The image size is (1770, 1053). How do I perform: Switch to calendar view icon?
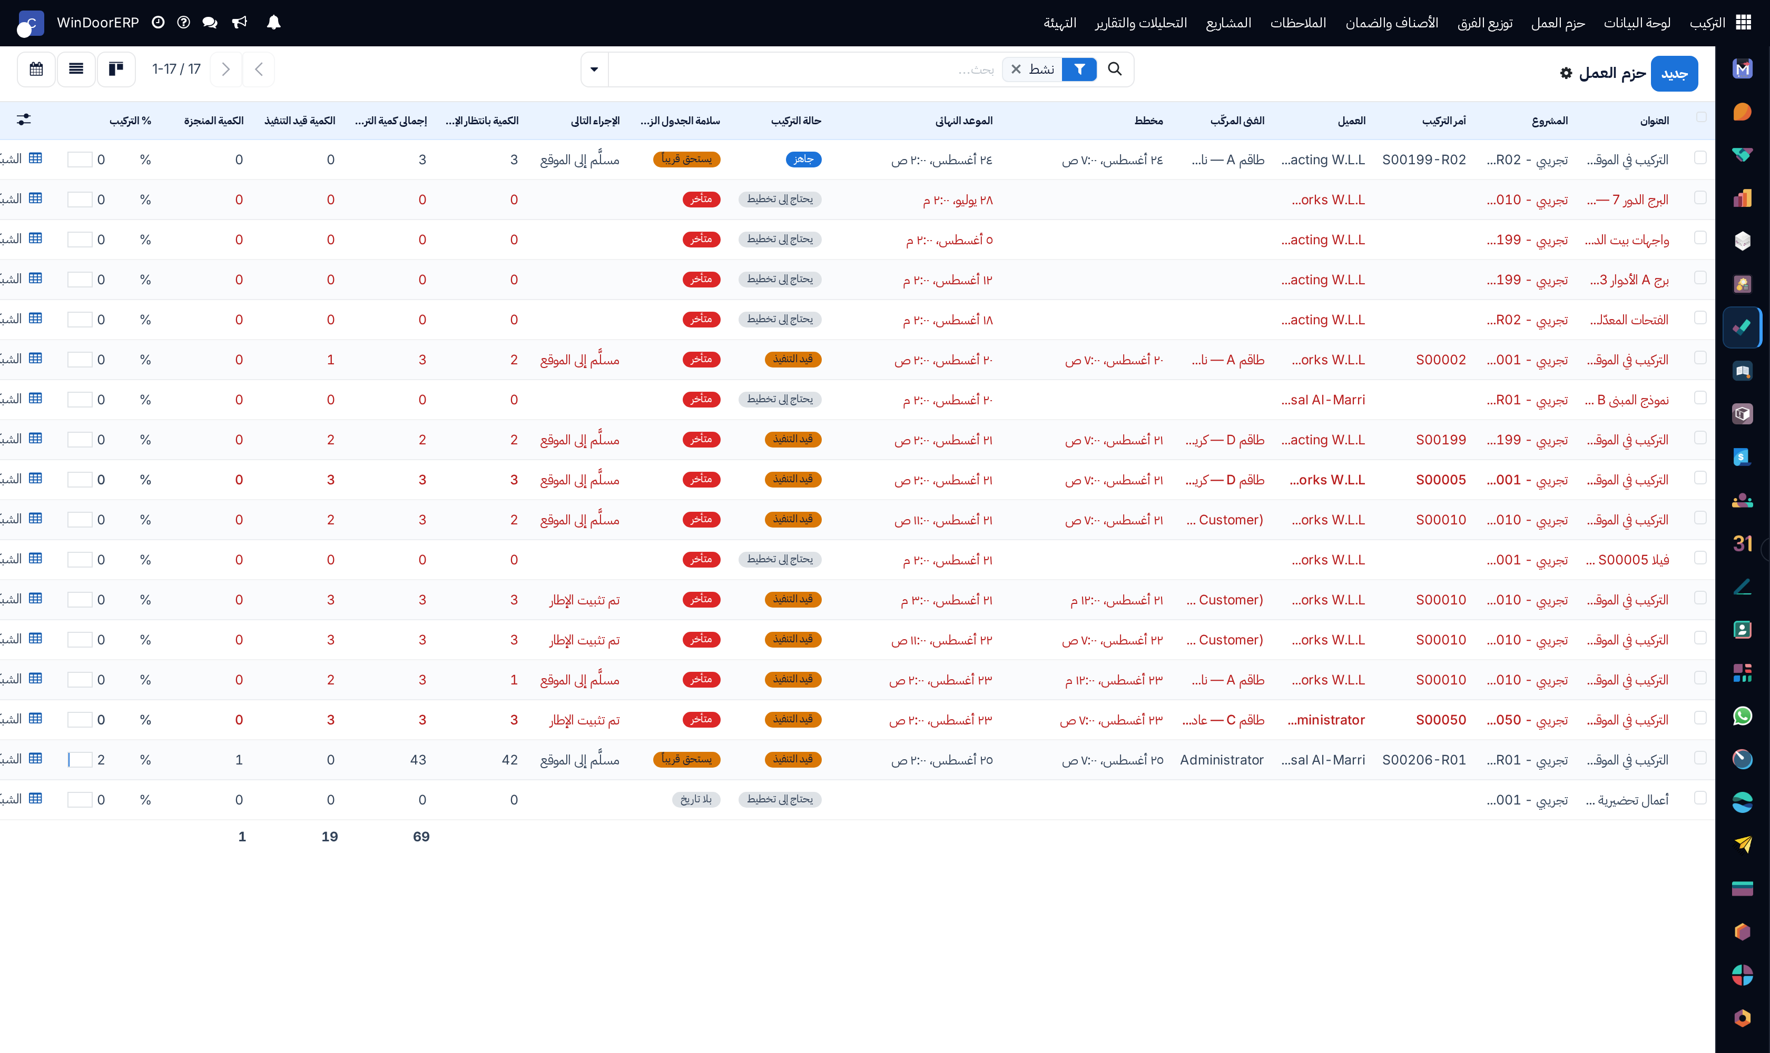[36, 69]
